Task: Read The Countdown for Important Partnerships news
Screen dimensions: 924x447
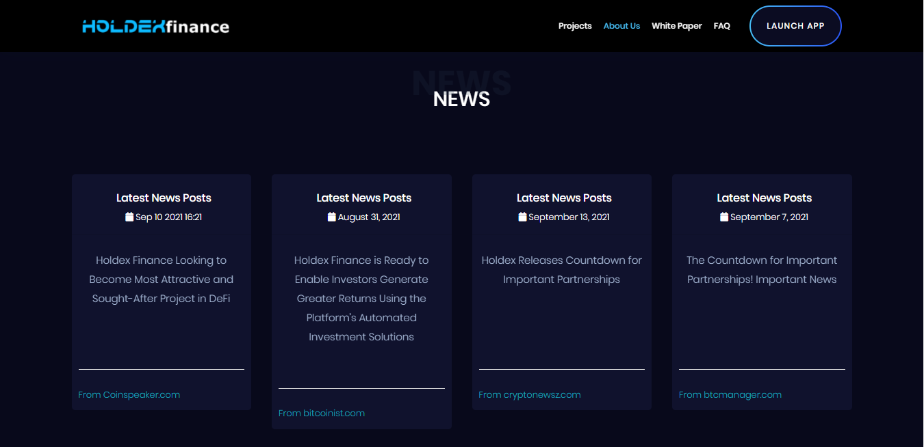Action: coord(762,270)
